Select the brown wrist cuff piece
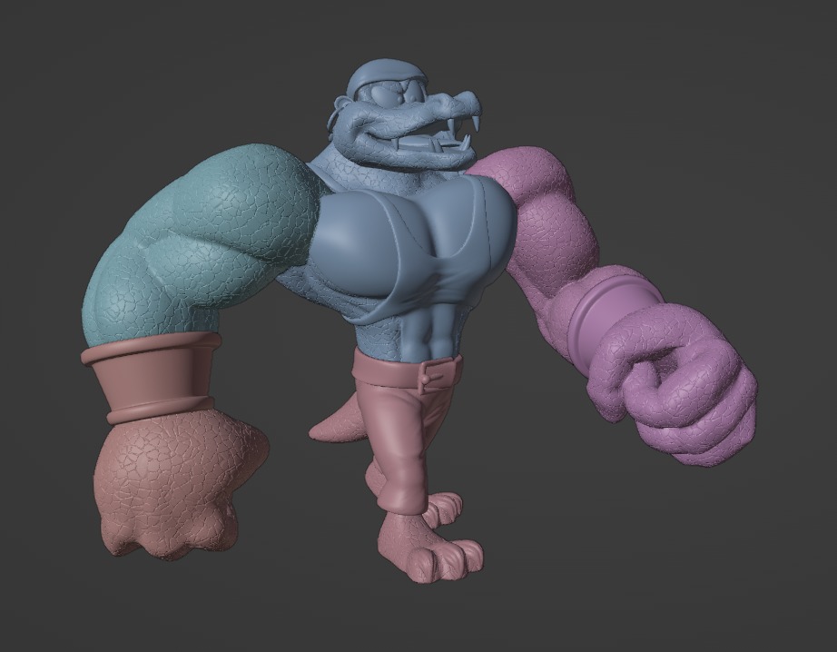The height and width of the screenshot is (652, 837). [151, 377]
